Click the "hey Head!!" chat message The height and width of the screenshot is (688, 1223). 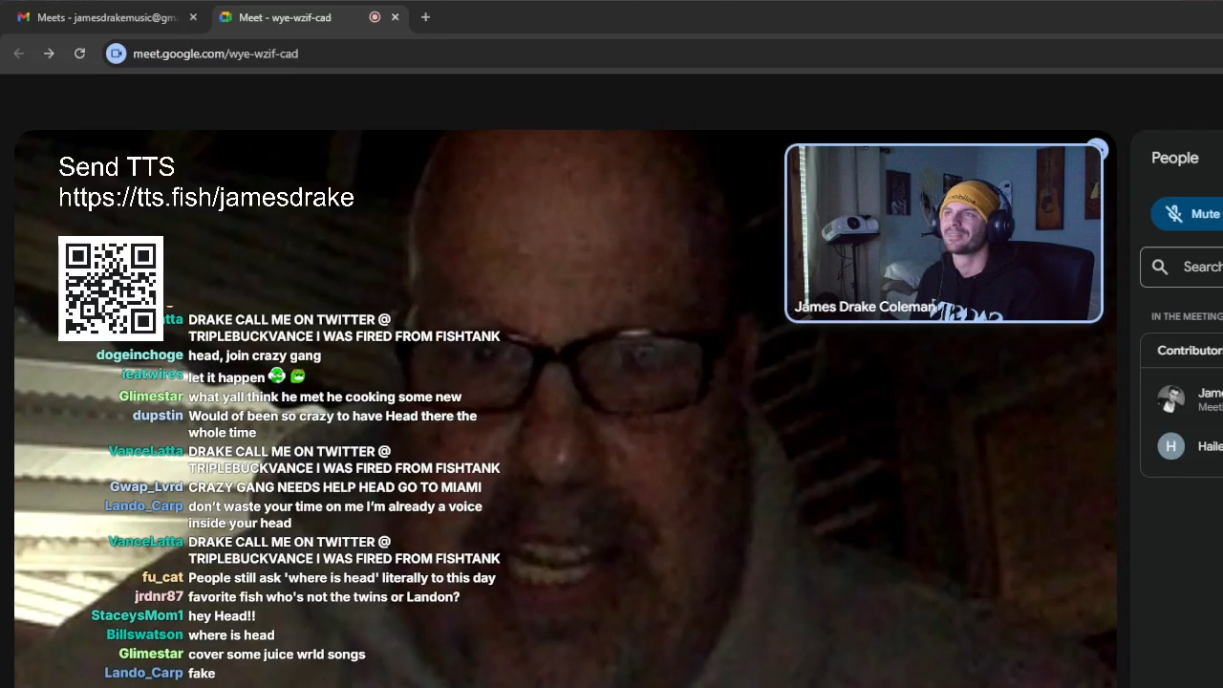(x=222, y=616)
